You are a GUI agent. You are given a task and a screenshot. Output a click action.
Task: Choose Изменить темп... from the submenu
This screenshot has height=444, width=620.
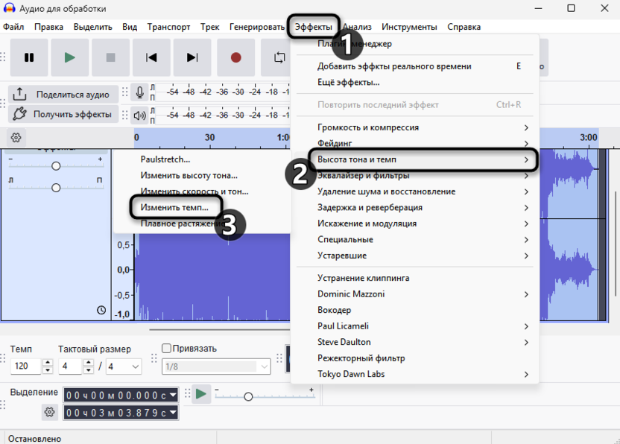pos(175,207)
